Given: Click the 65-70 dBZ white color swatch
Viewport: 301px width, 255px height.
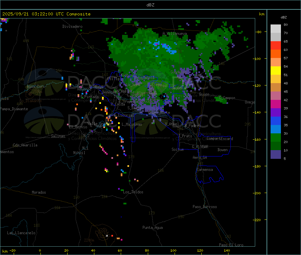Looking at the screenshot, I should point(276,37).
